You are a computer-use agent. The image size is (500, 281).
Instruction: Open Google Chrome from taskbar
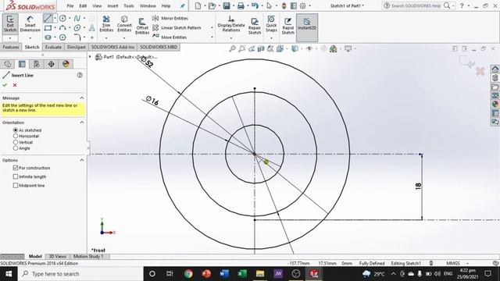(188, 274)
